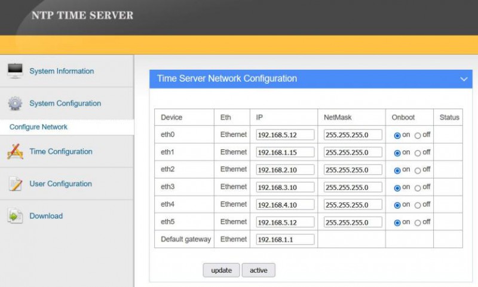Focus the eth4 NetMask field
This screenshot has height=287, width=478.
[x=353, y=205]
